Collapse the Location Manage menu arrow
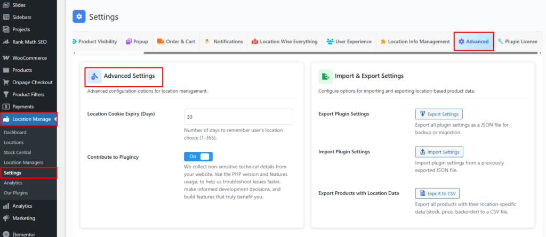 (55, 119)
